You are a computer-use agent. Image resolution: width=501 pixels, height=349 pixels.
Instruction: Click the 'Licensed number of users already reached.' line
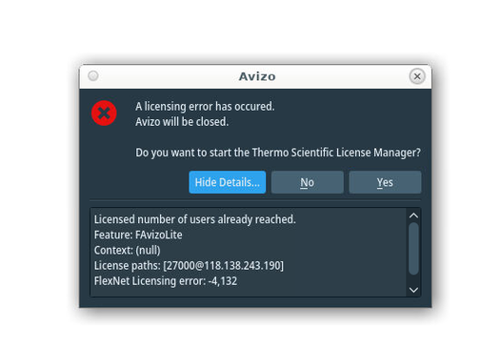[195, 219]
